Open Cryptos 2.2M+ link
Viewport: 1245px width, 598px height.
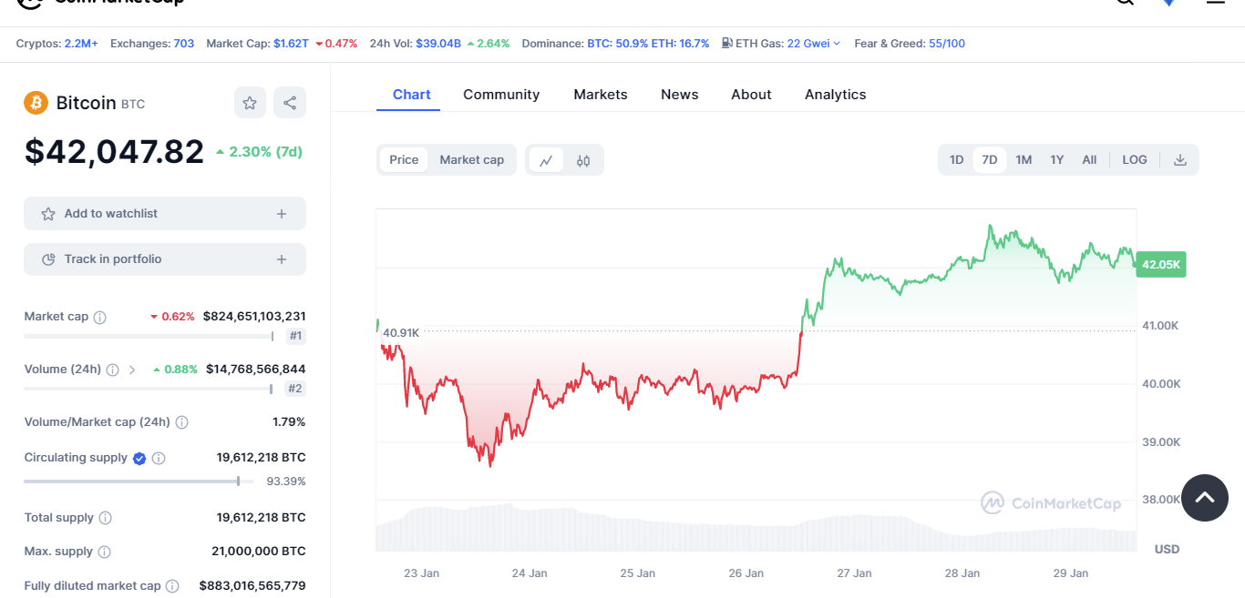click(x=81, y=44)
